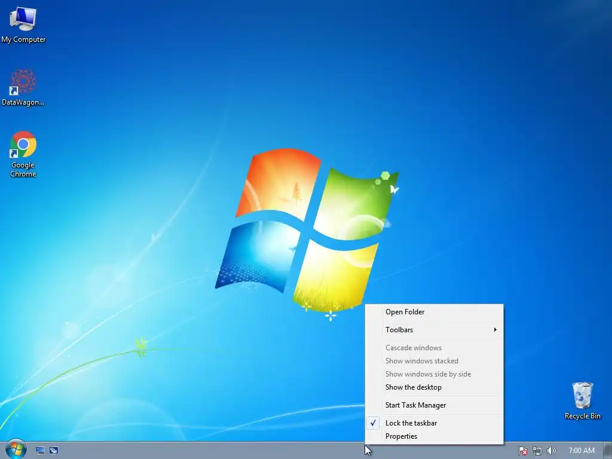612x459 pixels.
Task: Click the Toolbars submenu arrow
Action: pos(495,330)
